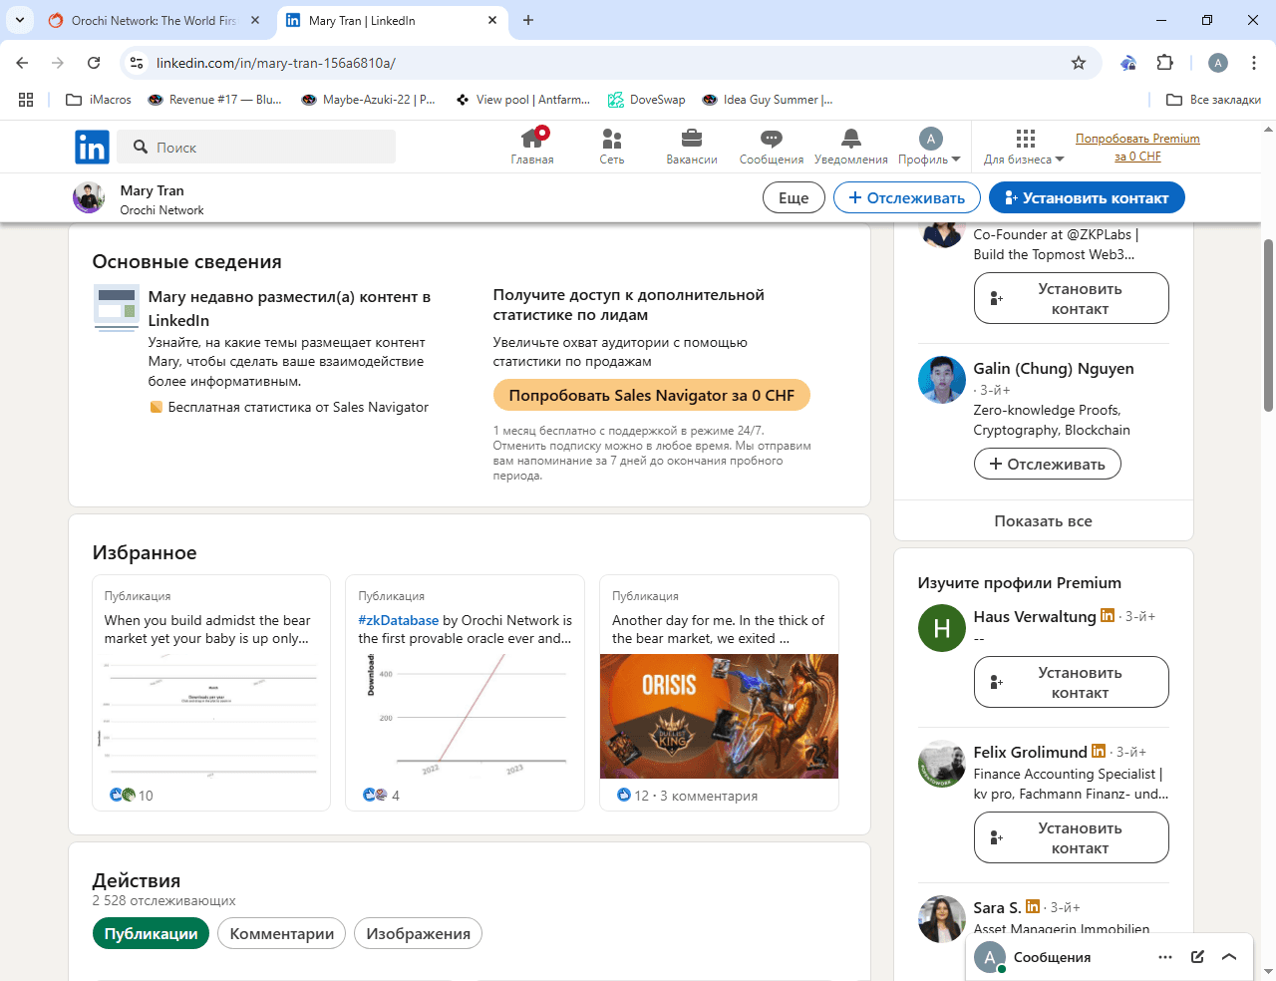Bookmark this page with the star
This screenshot has height=981, width=1276.
point(1079,63)
